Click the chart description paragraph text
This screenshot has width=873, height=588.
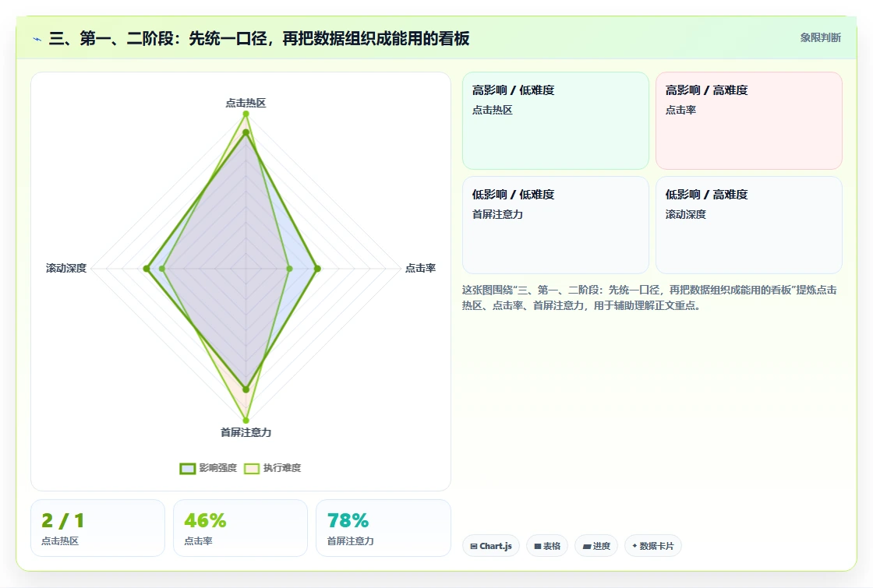click(649, 298)
